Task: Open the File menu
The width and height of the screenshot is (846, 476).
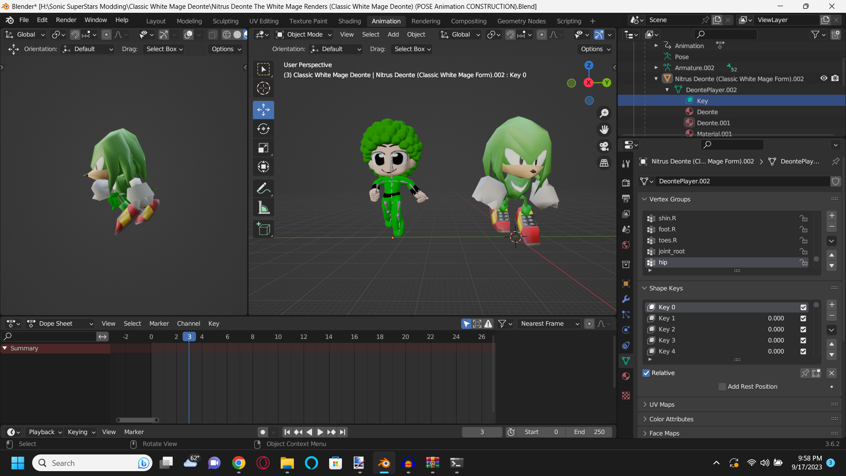Action: 24,20
